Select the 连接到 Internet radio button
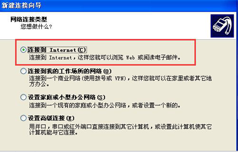This screenshot has height=152, width=238. pos(23,50)
